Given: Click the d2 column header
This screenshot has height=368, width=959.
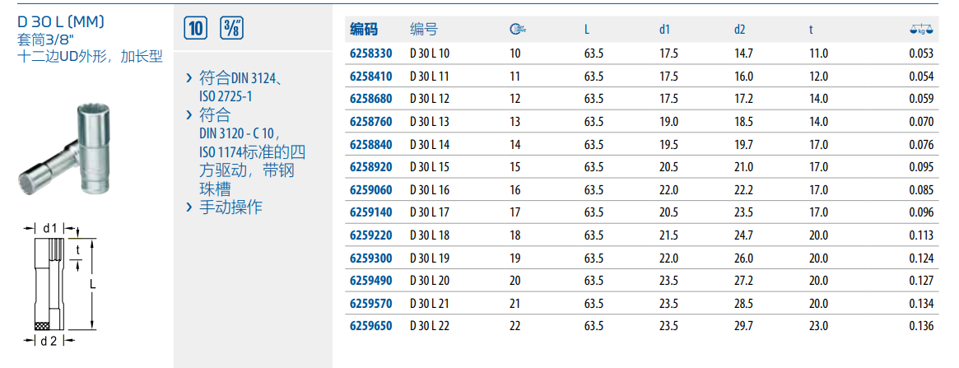Looking at the screenshot, I should point(739,30).
